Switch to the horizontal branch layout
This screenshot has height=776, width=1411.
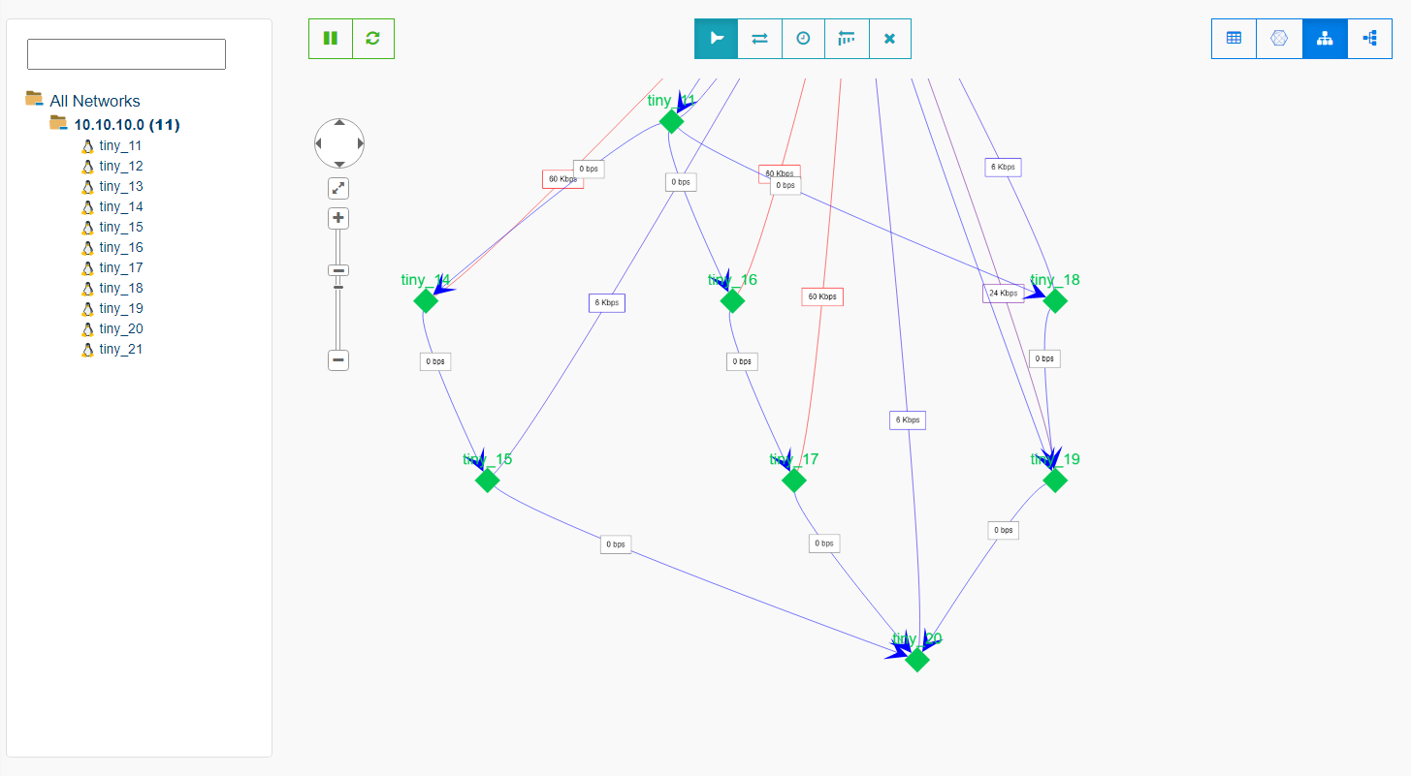(x=1369, y=38)
